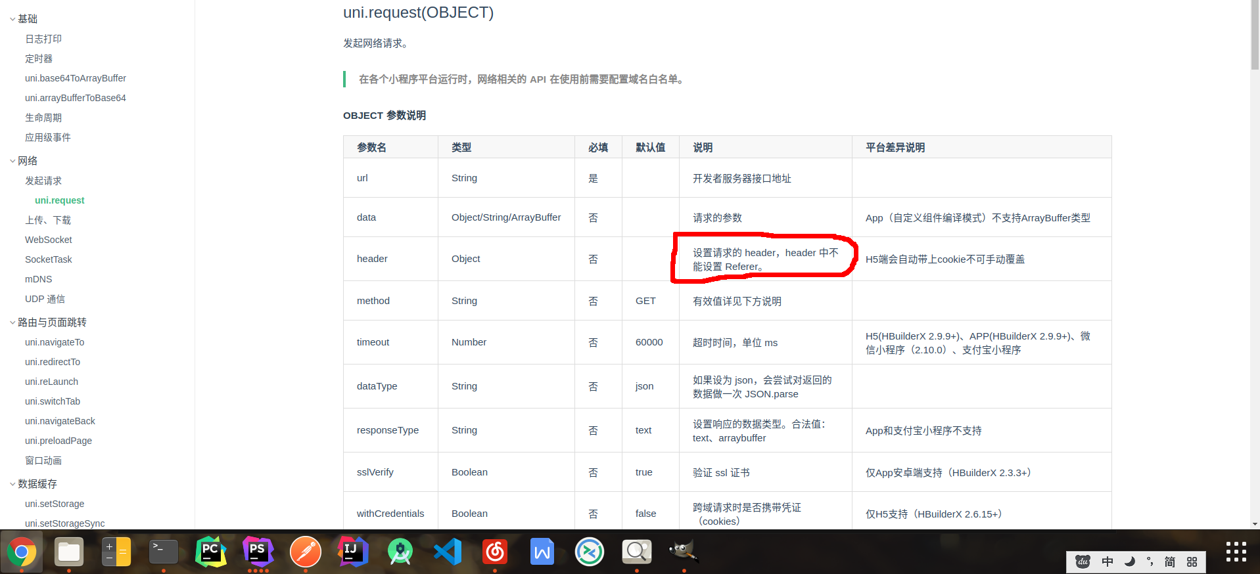
Task: Switch simplified Chinese 简 toggle
Action: click(x=1170, y=562)
